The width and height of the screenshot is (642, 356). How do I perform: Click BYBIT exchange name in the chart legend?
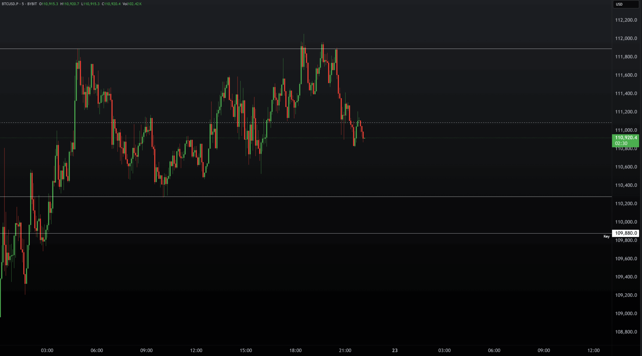pos(32,4)
